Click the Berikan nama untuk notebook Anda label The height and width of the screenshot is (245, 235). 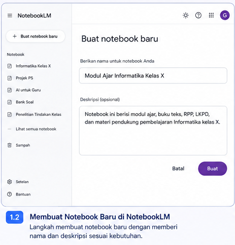[x=117, y=61]
